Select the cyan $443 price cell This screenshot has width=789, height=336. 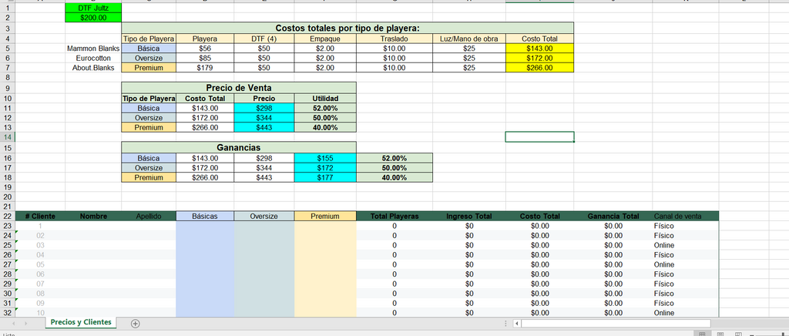pos(264,127)
